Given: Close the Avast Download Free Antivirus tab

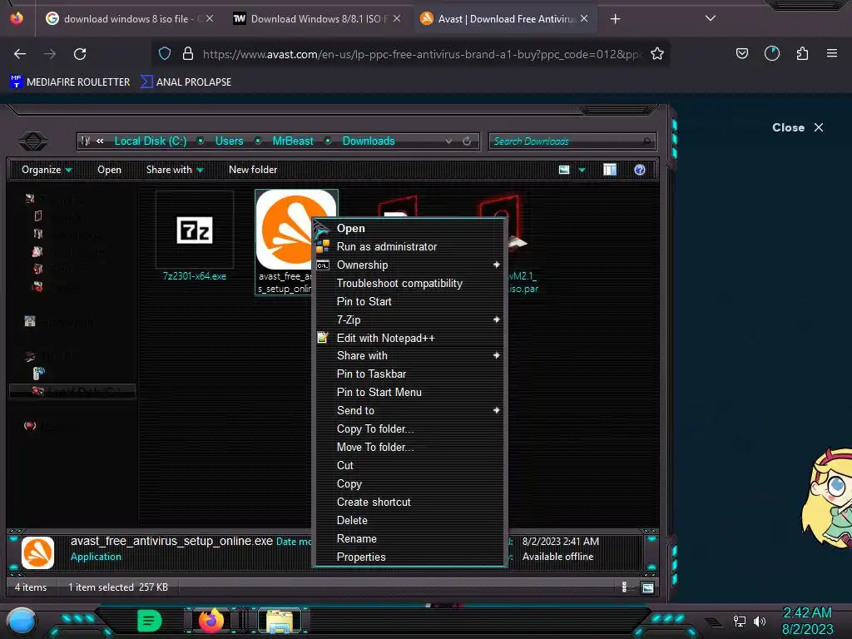Looking at the screenshot, I should (584, 18).
